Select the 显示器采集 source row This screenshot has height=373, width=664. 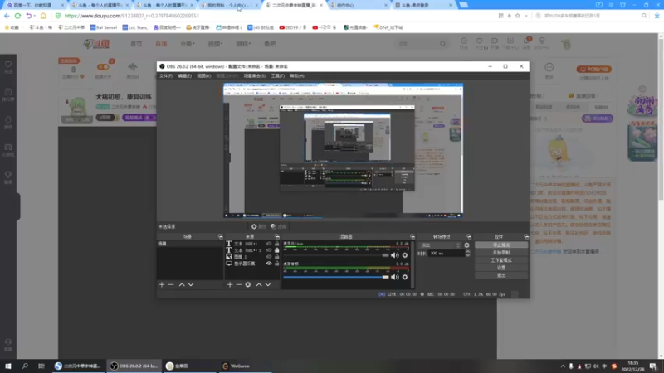[252, 264]
